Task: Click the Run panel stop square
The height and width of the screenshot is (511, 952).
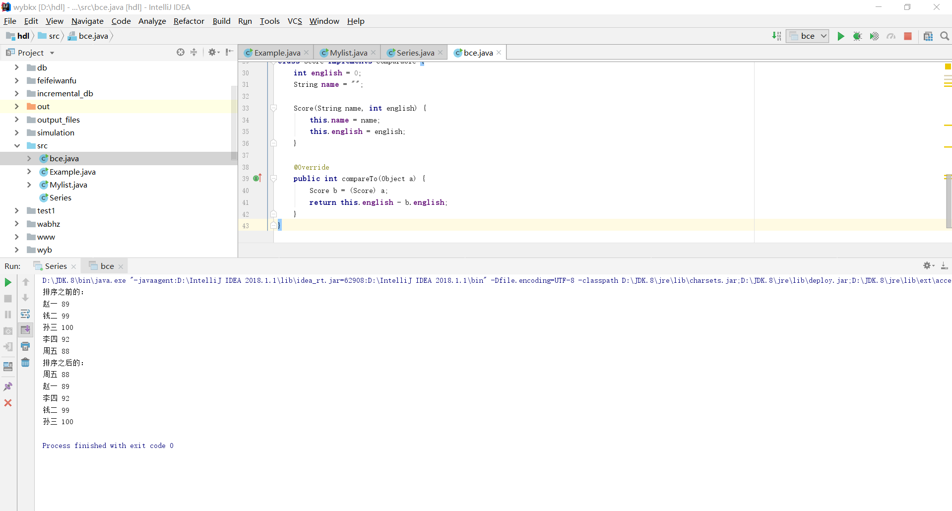Action: pos(8,299)
